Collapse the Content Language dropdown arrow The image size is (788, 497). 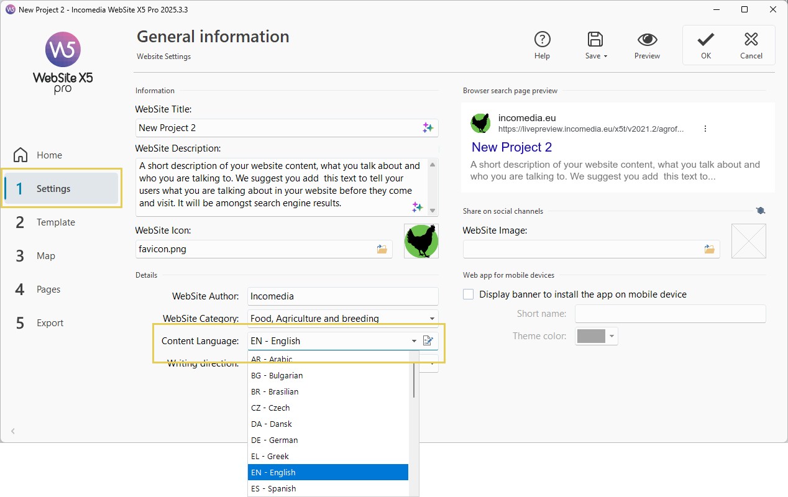pos(414,341)
